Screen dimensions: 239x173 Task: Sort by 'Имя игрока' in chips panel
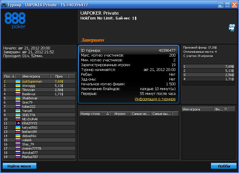tap(198, 109)
